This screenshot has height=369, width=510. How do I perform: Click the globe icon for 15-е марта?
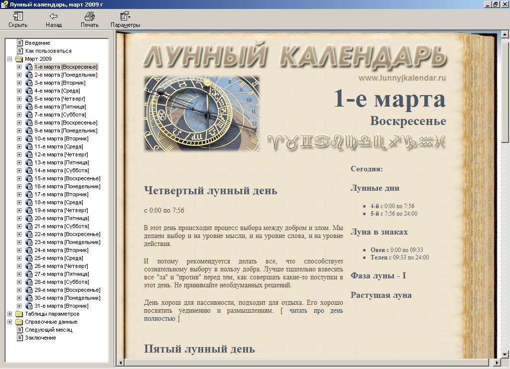coord(29,178)
